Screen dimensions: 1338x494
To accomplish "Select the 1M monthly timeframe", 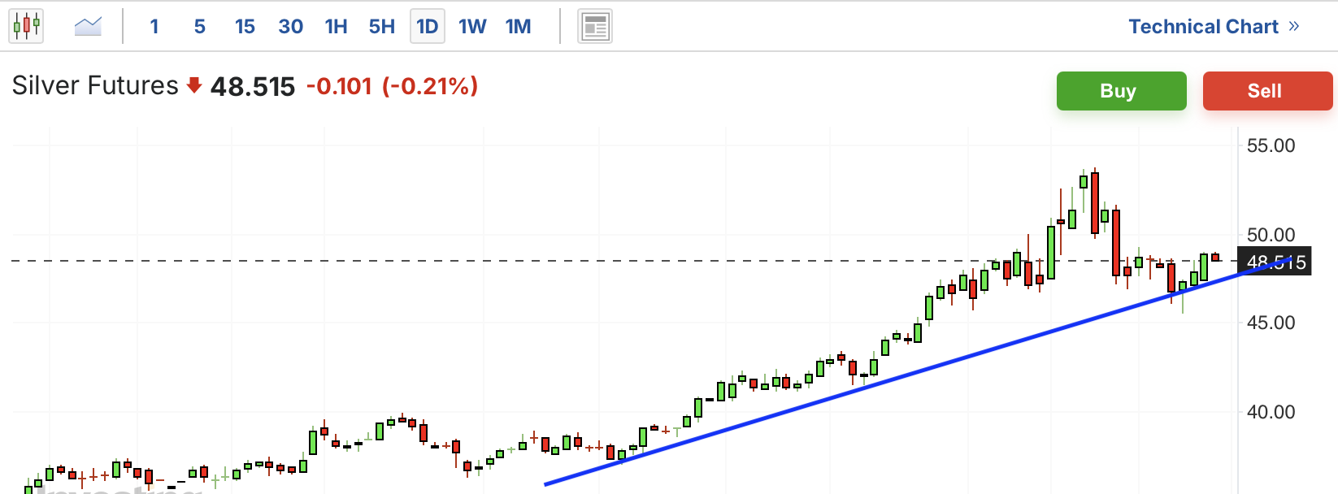I will pos(518,27).
